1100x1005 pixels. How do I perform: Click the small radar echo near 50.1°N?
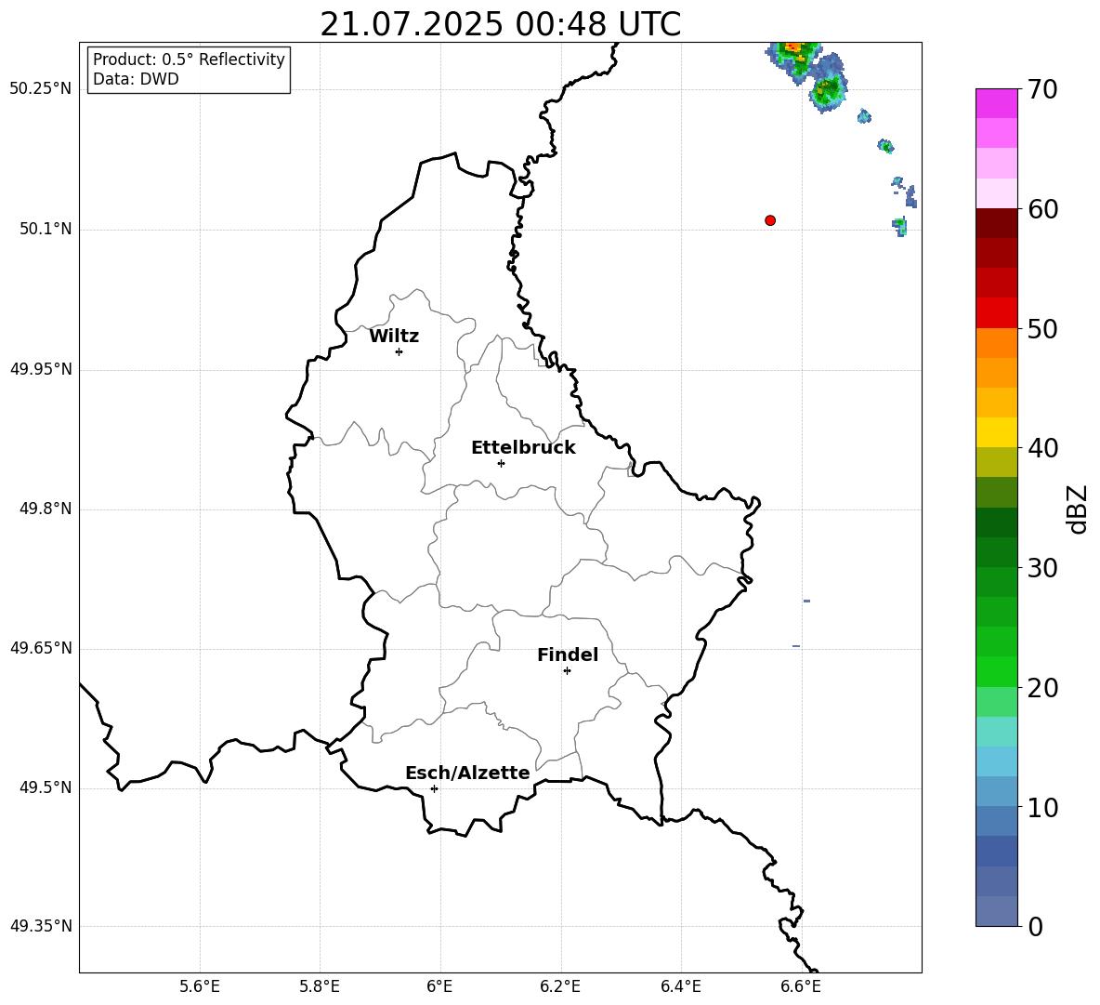tap(899, 227)
